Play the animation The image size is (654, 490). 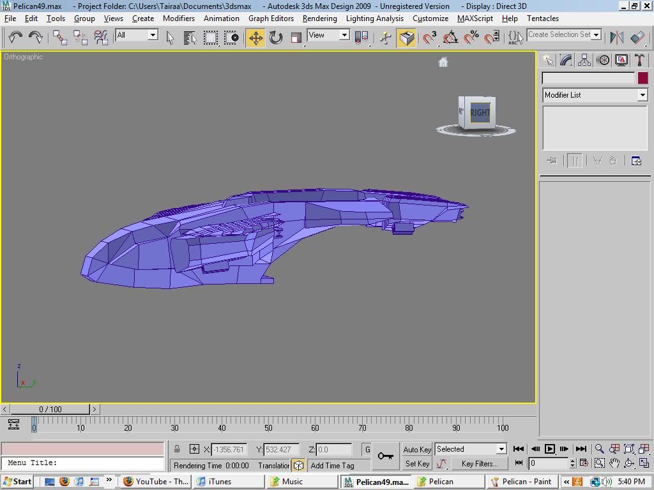(x=550, y=449)
